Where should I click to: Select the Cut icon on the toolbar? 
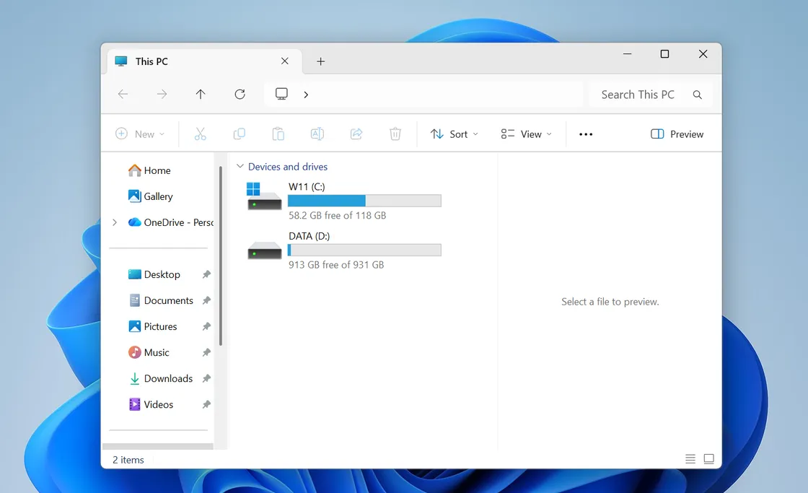click(x=200, y=134)
